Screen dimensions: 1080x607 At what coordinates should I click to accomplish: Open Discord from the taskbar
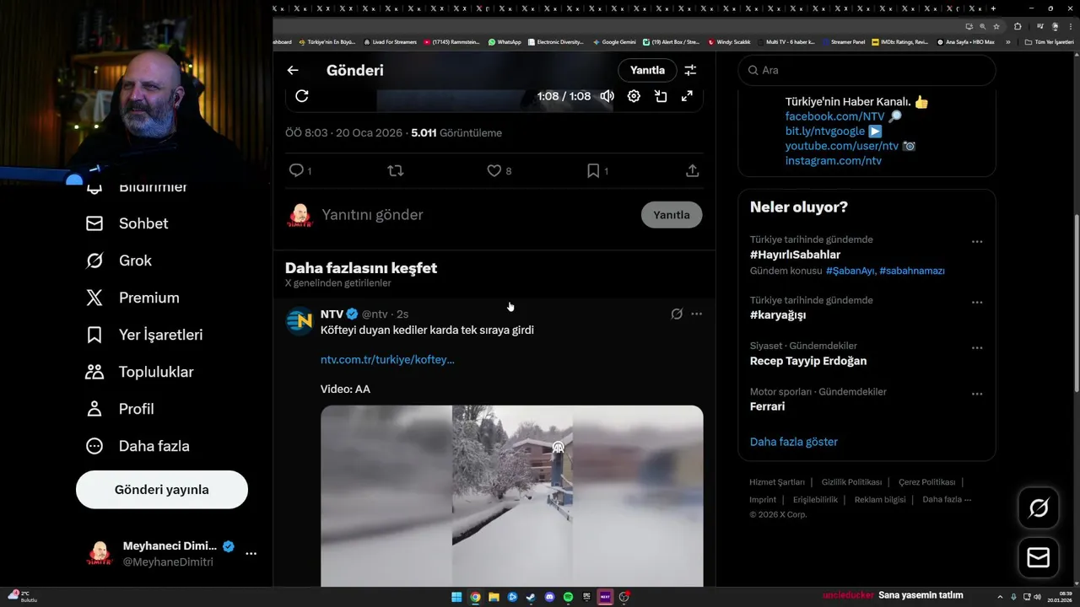549,597
